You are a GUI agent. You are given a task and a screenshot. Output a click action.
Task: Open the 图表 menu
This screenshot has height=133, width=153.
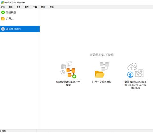[x=26, y=7]
